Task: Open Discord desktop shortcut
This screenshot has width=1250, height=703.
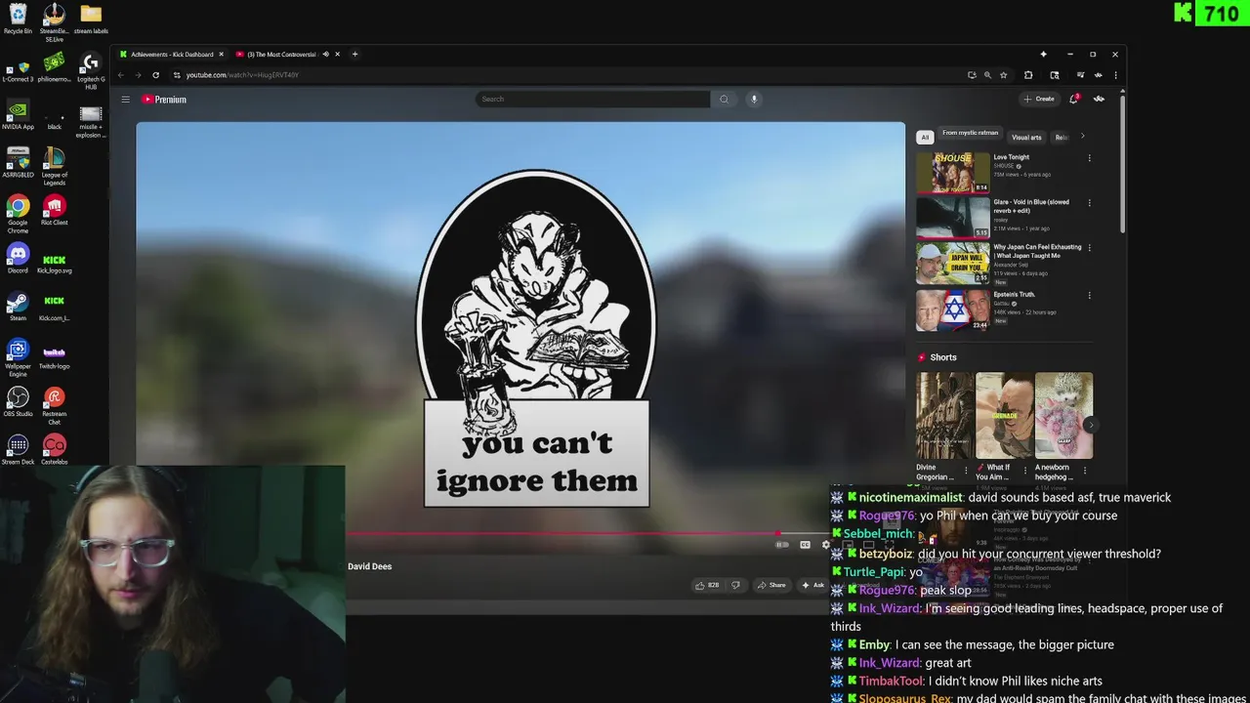Action: pyautogui.click(x=18, y=258)
